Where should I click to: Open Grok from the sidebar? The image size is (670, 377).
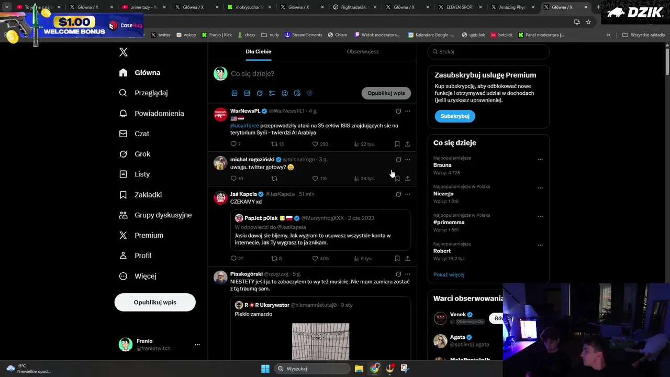click(x=135, y=154)
